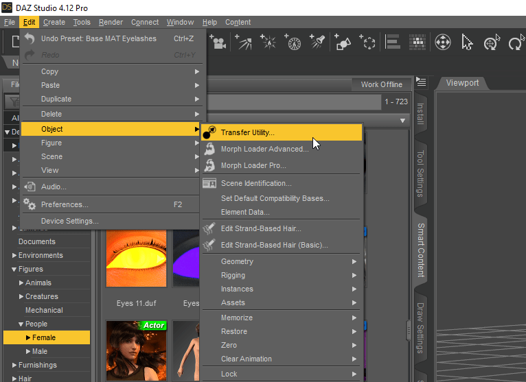Open the Smart Content side tab
The width and height of the screenshot is (526, 382).
click(x=421, y=250)
